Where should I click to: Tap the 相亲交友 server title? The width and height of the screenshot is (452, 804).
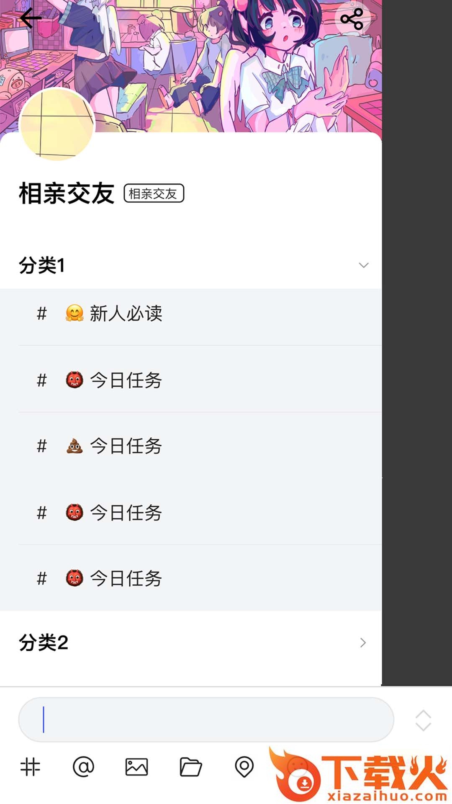pyautogui.click(x=67, y=193)
